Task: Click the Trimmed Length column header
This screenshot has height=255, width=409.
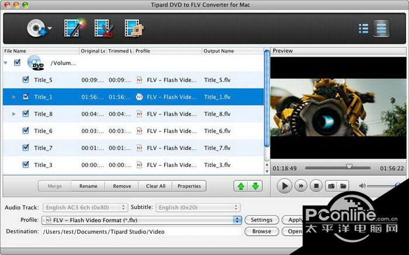Action: [120, 51]
